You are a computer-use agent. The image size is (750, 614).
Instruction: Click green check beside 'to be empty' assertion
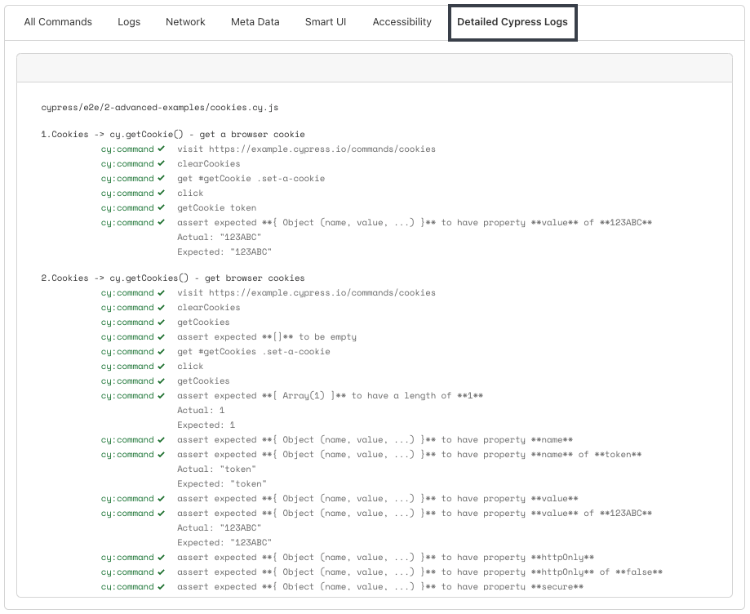162,337
